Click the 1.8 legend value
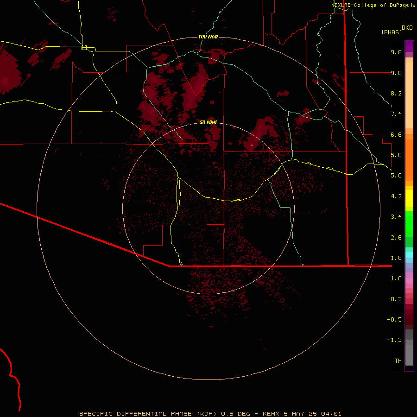 click(x=396, y=258)
